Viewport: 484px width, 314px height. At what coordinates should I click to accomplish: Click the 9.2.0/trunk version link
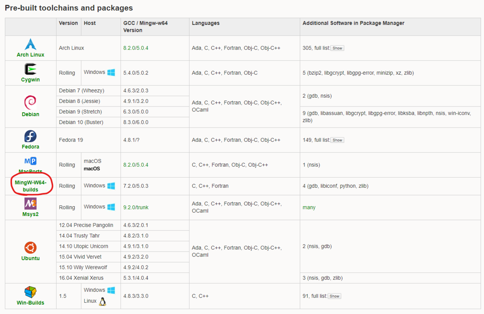point(136,207)
